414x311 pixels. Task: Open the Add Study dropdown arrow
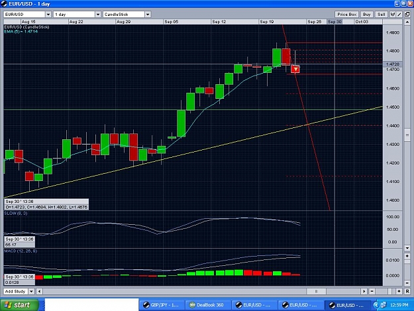(31, 291)
